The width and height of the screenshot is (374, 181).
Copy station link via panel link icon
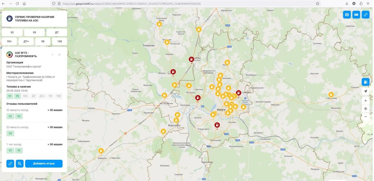point(10,164)
